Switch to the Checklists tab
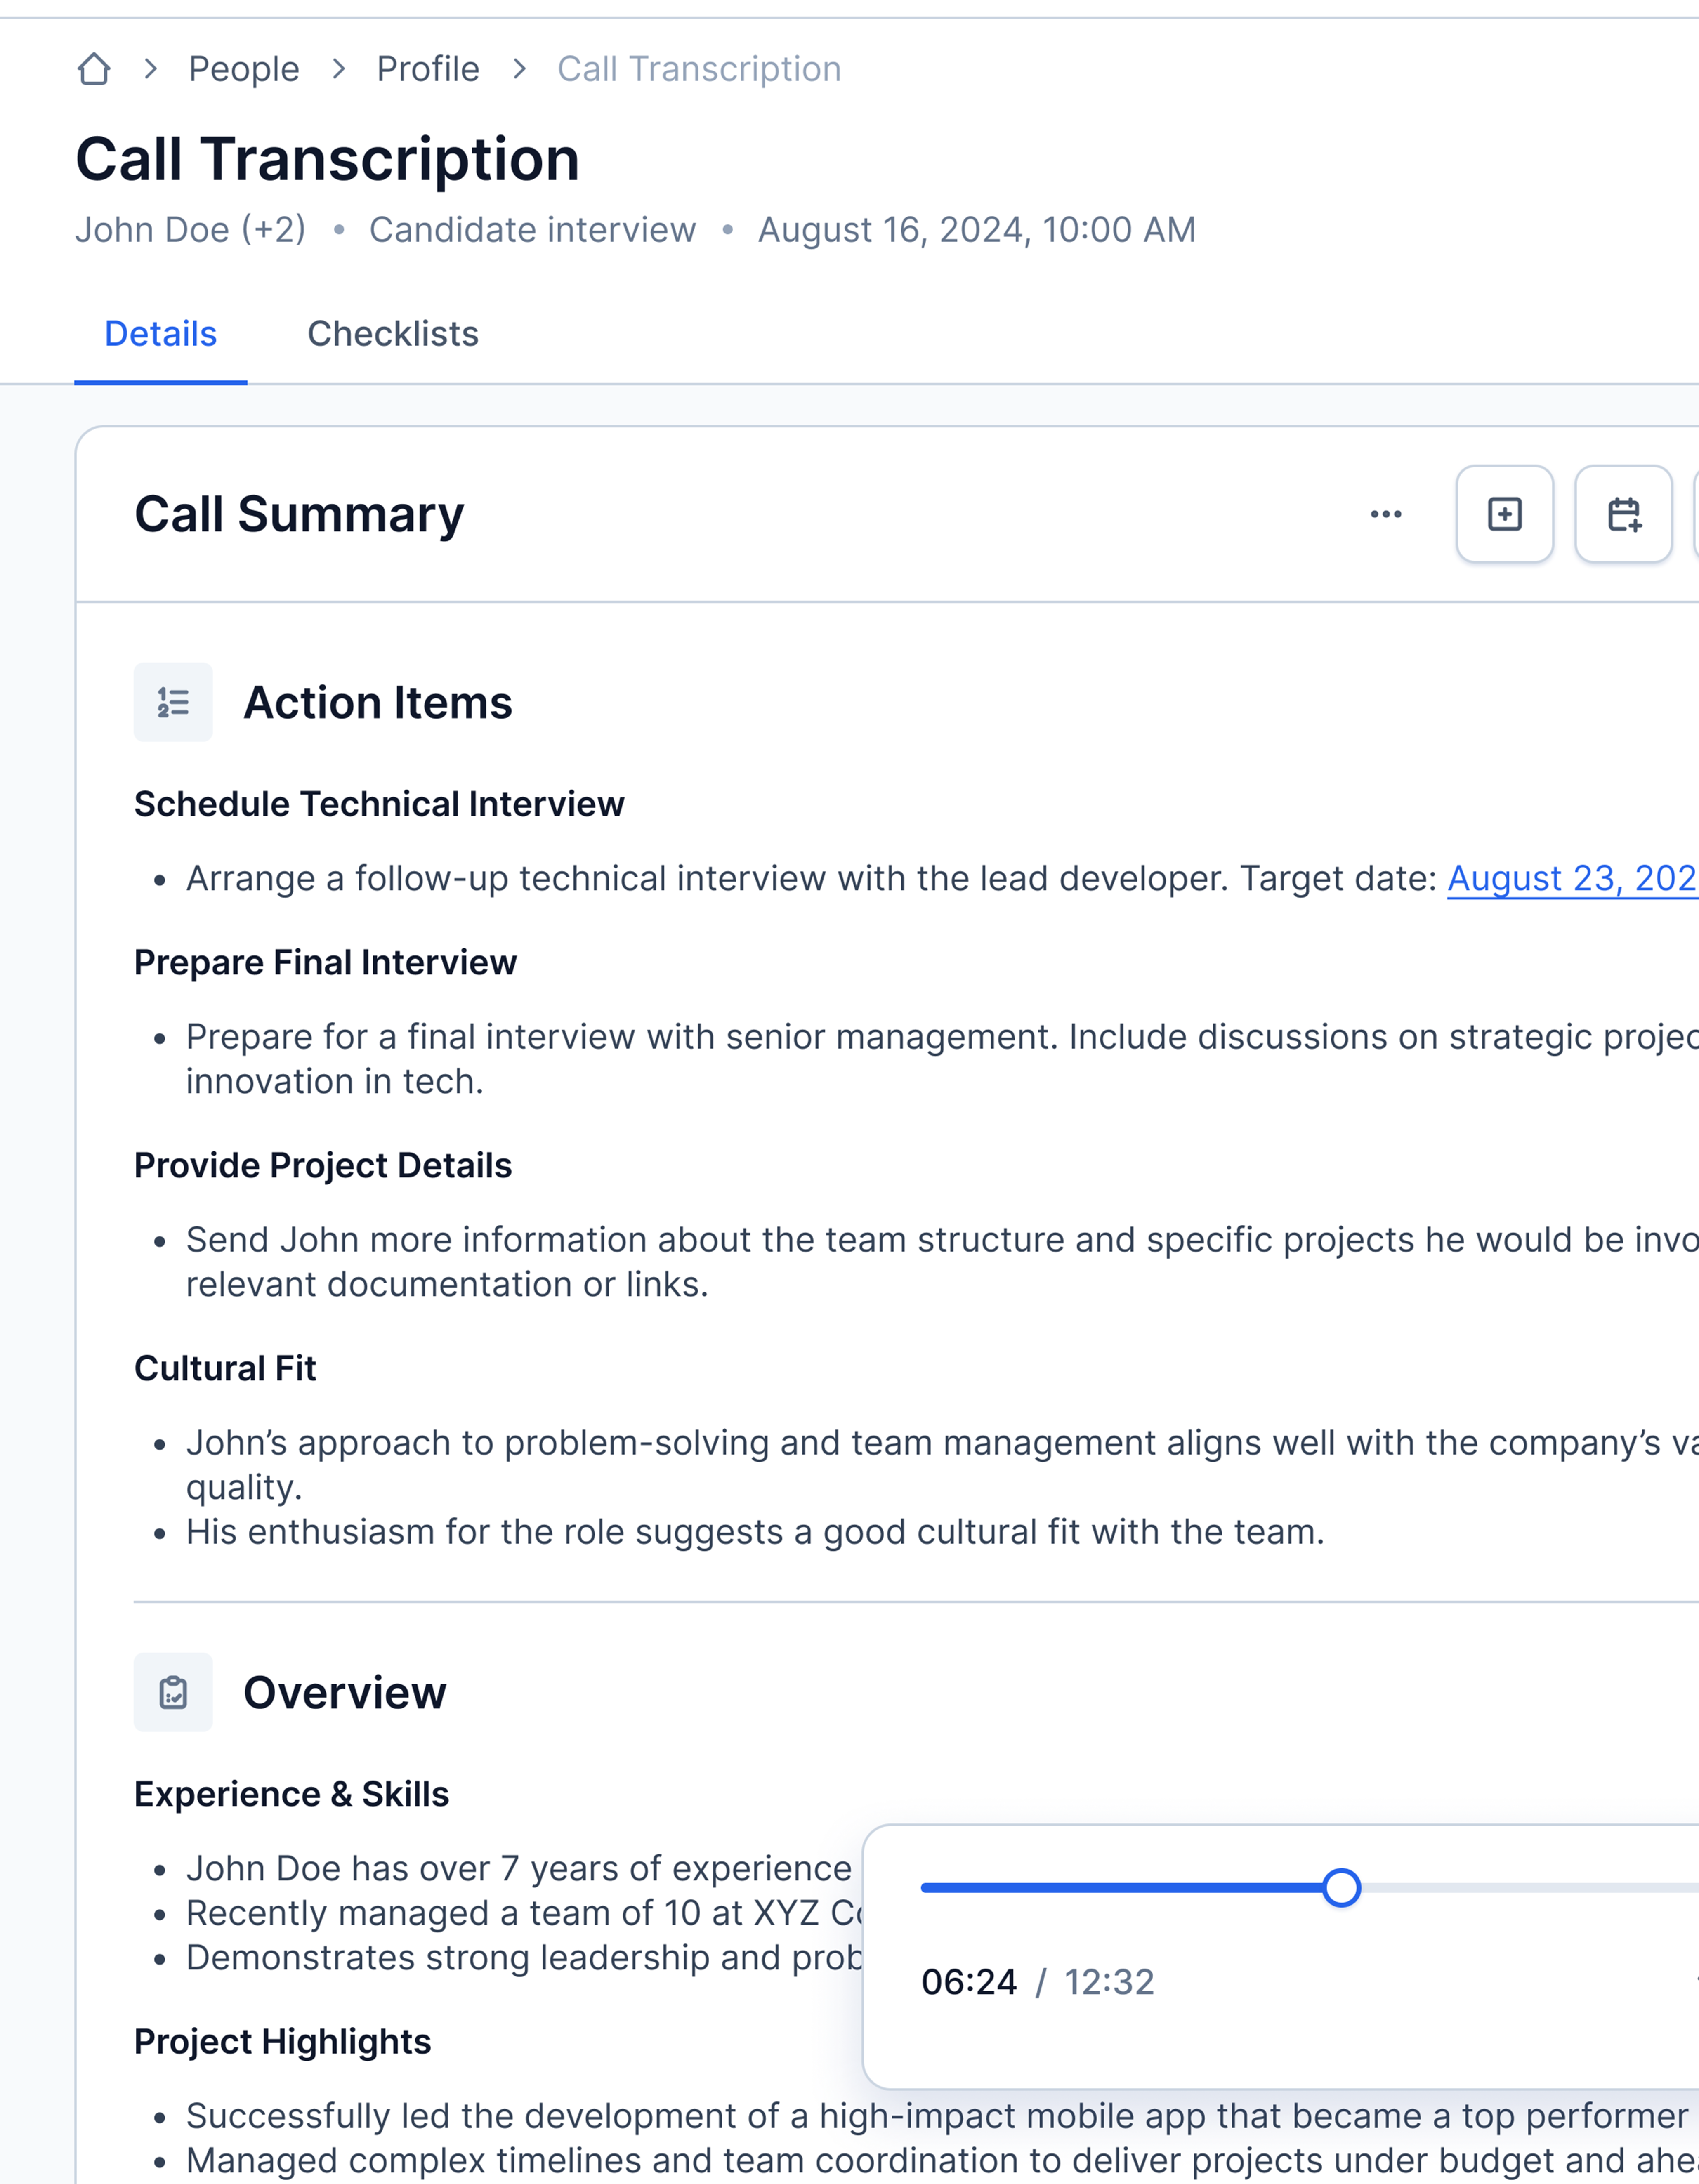Viewport: 1699px width, 2184px height. 393,334
